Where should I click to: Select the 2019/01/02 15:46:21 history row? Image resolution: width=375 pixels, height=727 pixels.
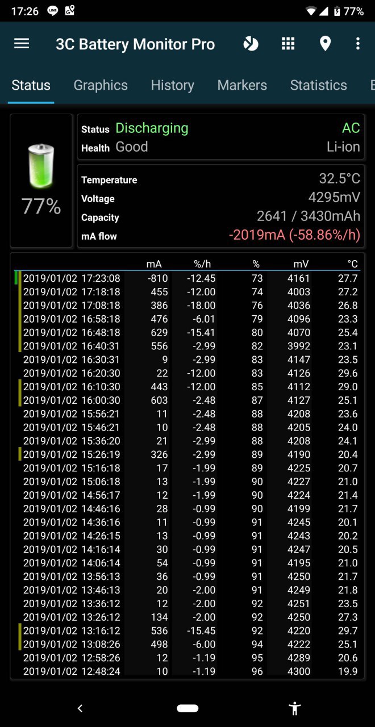(x=188, y=428)
